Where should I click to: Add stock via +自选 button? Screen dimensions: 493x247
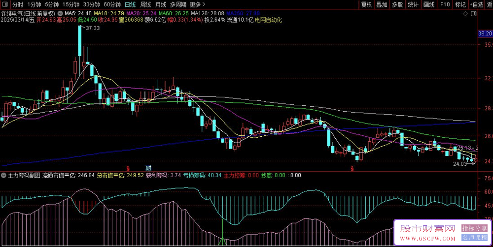[x=477, y=5]
